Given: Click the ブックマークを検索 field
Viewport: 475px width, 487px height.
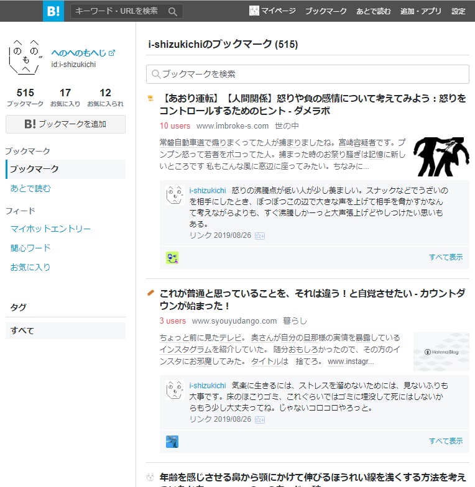Looking at the screenshot, I should click(307, 75).
